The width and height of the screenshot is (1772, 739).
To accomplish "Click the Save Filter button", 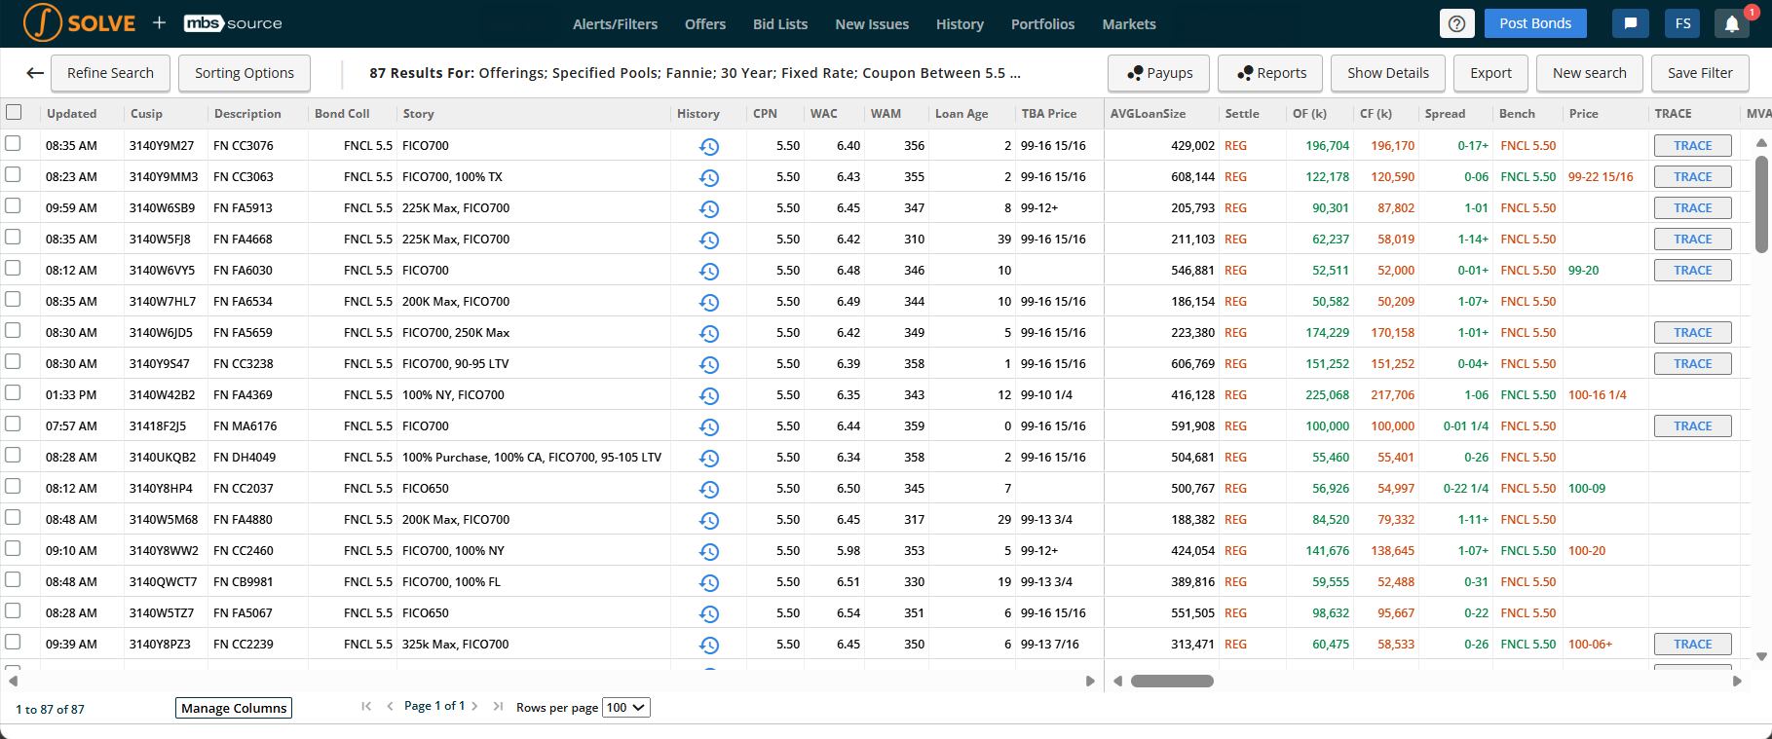I will (1700, 73).
